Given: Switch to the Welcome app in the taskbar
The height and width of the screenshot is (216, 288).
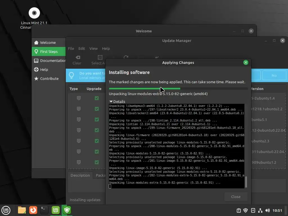Looking at the screenshot, I should [x=56, y=210].
